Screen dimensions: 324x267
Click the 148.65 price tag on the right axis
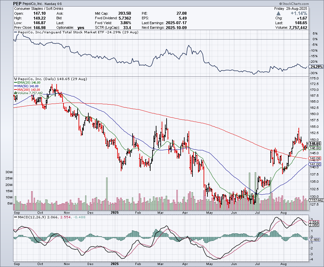315,143
